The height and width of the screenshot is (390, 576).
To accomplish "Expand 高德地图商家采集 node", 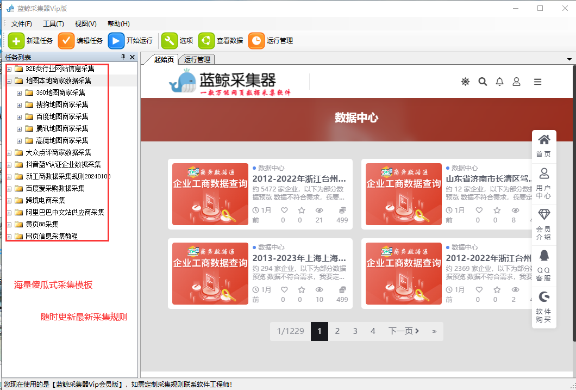I will pyautogui.click(x=20, y=141).
